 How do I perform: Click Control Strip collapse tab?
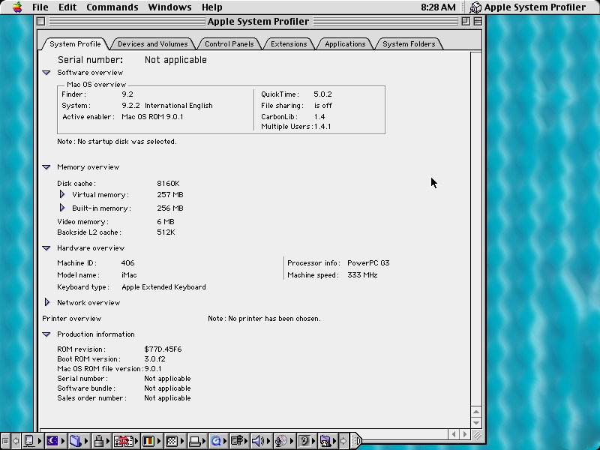tap(355, 441)
